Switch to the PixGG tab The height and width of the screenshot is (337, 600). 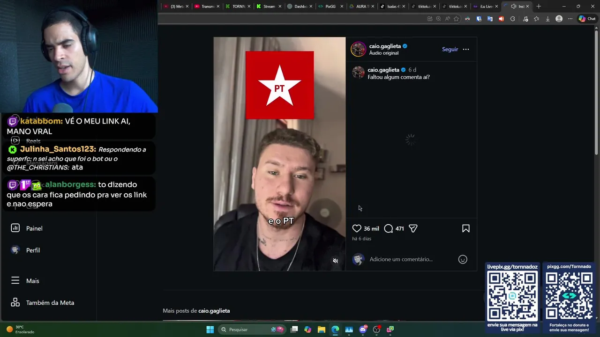pyautogui.click(x=330, y=6)
